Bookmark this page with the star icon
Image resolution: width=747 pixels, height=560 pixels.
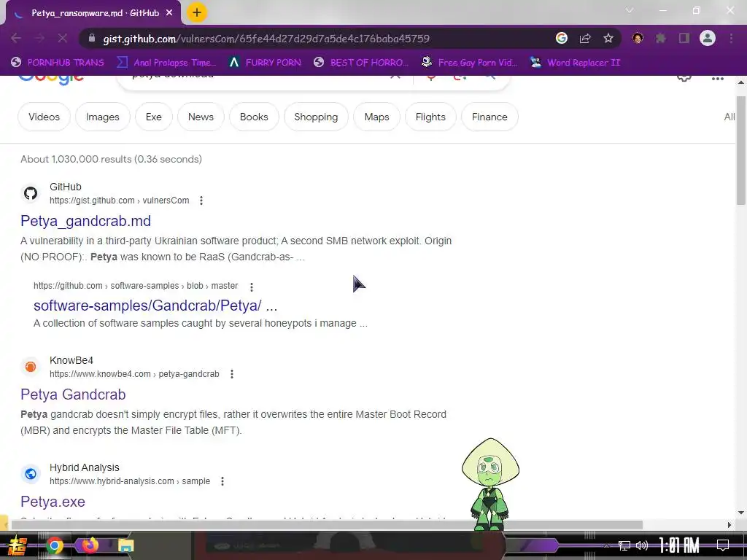coord(608,38)
